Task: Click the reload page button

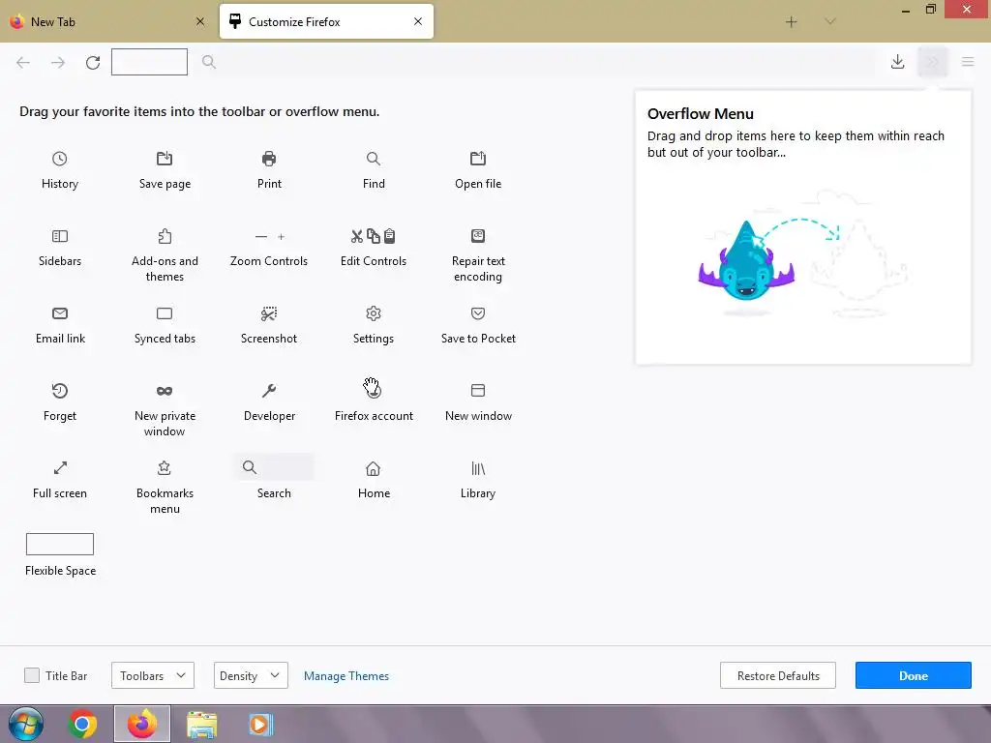Action: [93, 62]
